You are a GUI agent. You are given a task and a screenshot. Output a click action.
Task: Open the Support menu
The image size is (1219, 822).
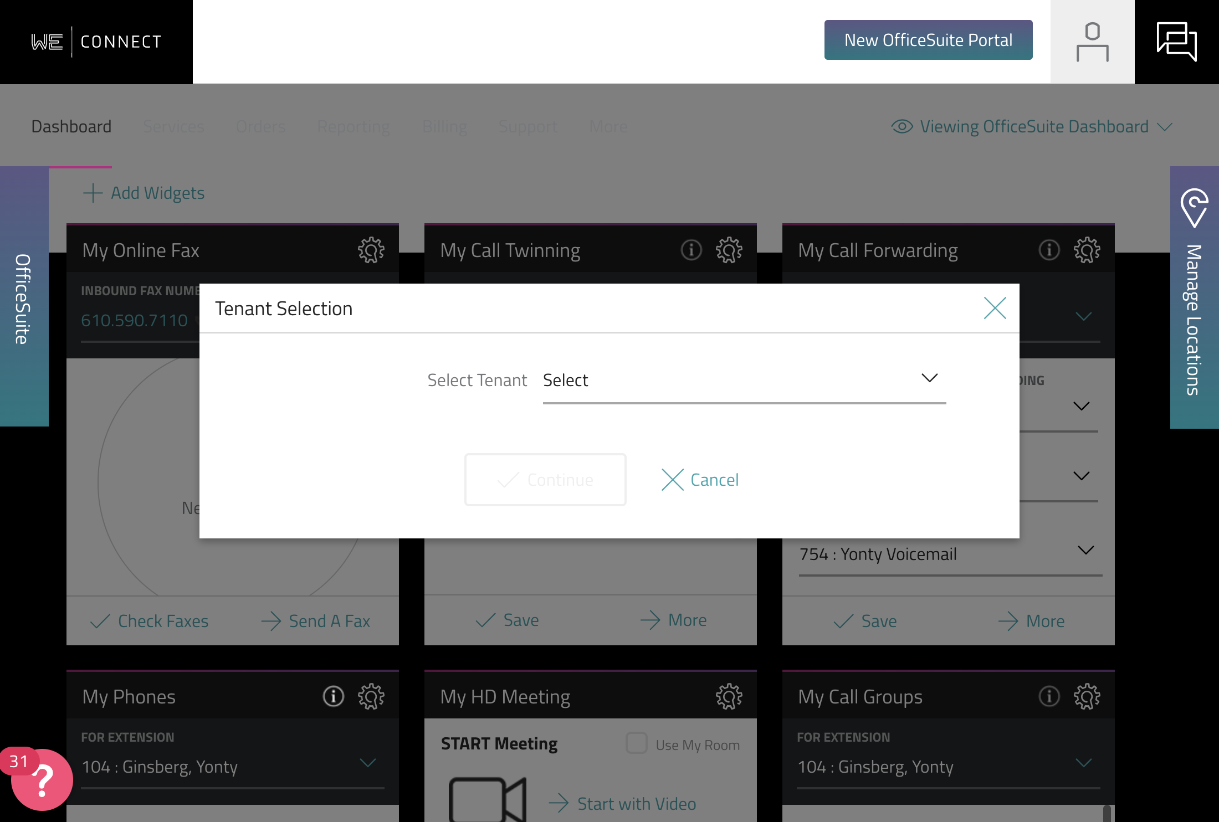528,127
